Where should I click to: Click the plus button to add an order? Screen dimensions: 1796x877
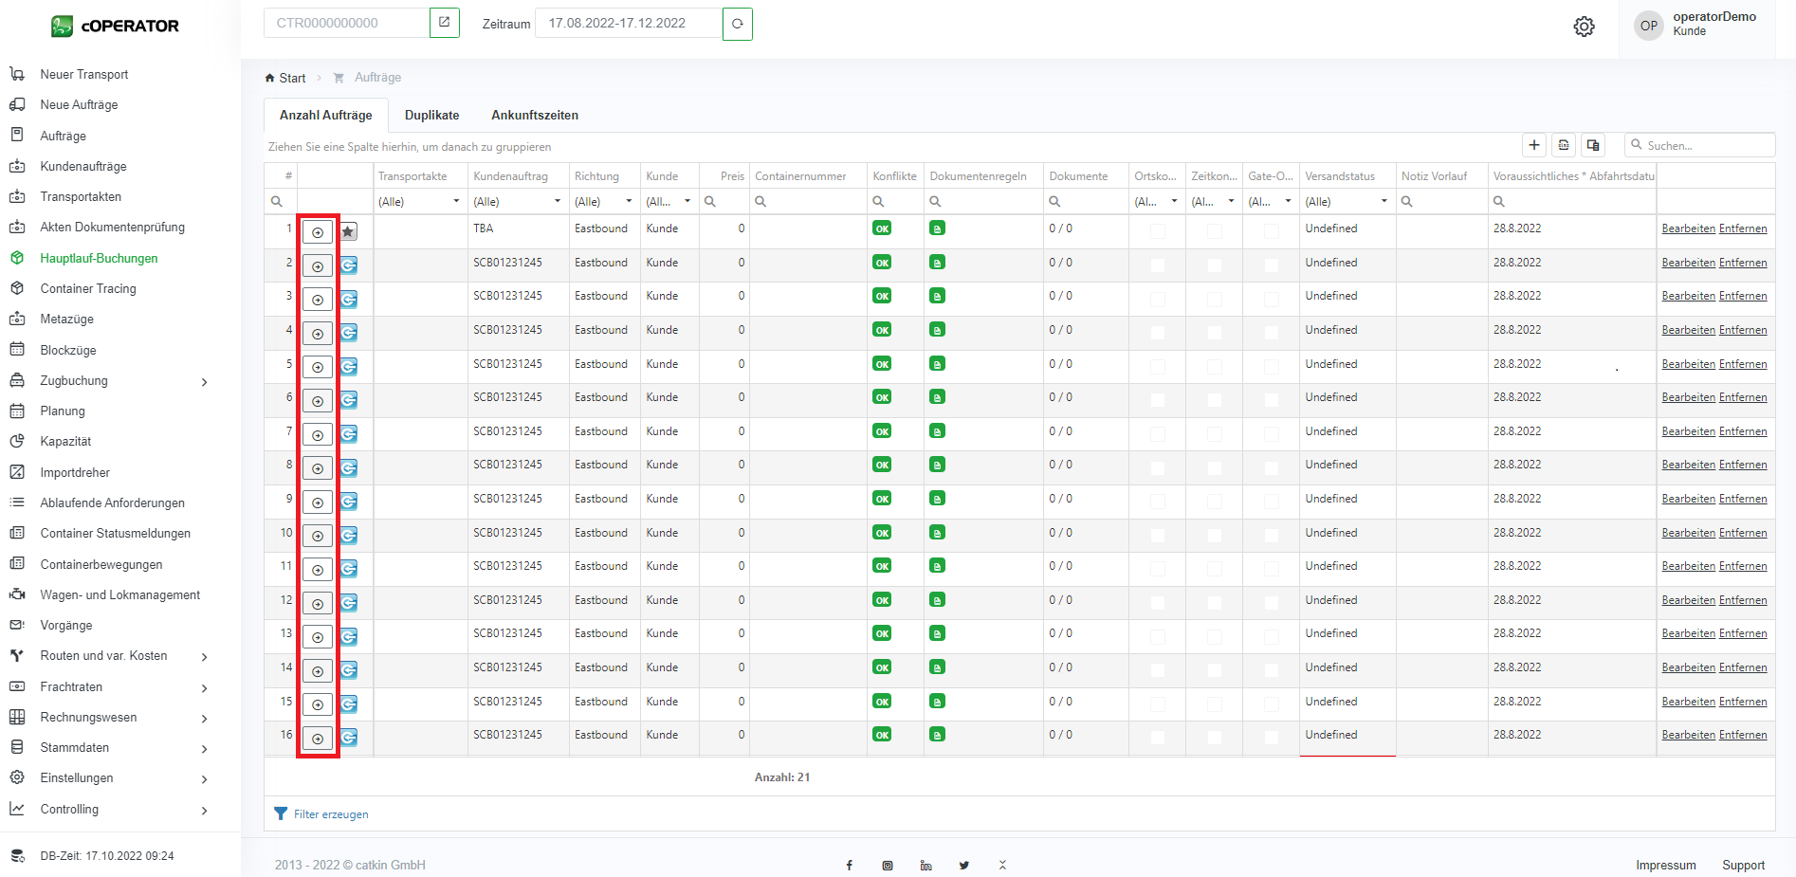[1533, 145]
